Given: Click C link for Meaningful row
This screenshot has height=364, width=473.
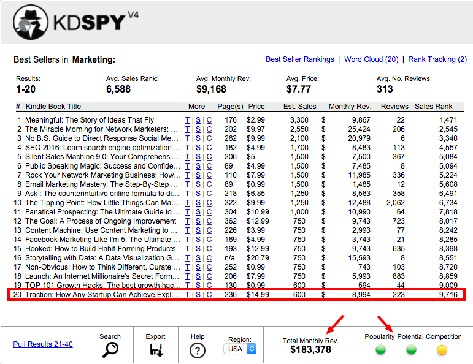Looking at the screenshot, I should (209, 120).
